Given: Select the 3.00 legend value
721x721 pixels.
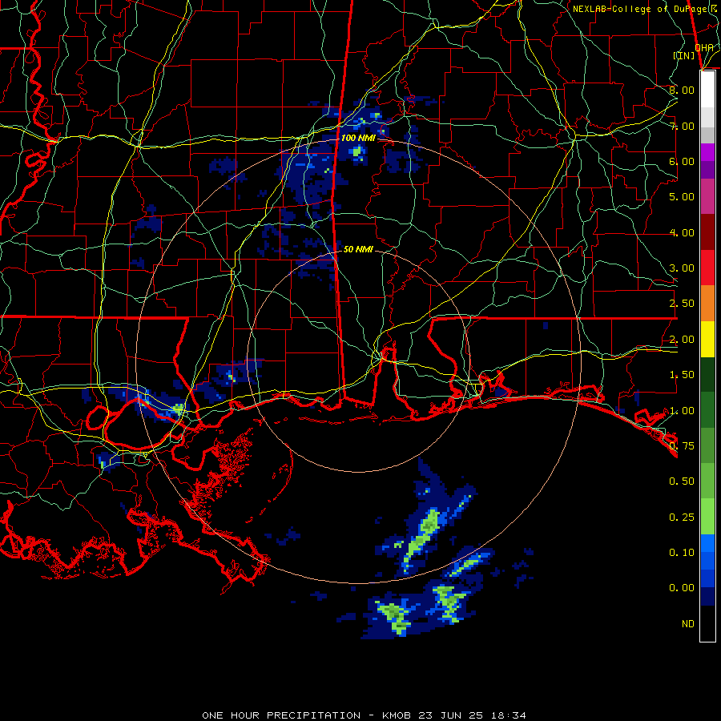Looking at the screenshot, I should (682, 268).
